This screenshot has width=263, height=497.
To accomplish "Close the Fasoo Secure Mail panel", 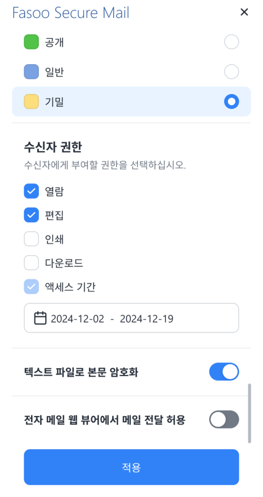I will pos(244,13).
